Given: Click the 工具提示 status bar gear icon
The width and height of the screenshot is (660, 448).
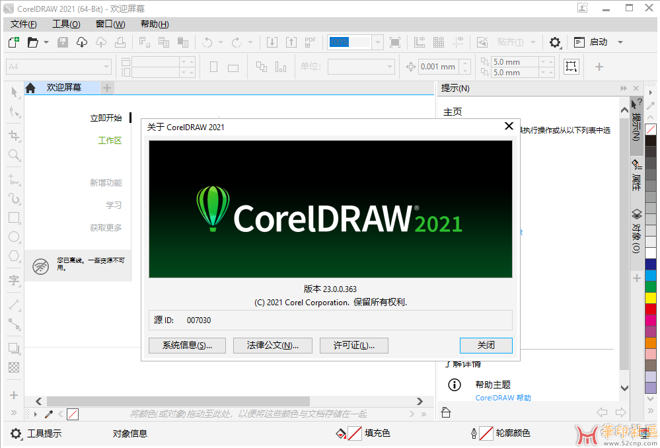Looking at the screenshot, I should click(16, 433).
